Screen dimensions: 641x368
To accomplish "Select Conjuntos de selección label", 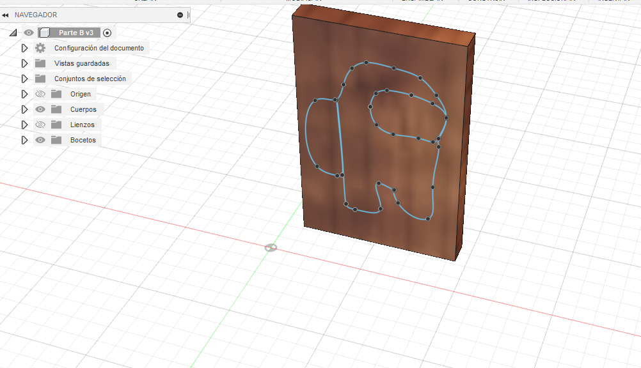I will coord(90,79).
